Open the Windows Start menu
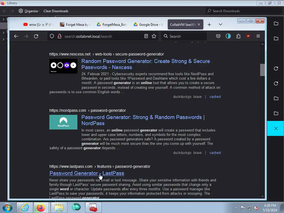This screenshot has height=213, width=284. click(7, 207)
